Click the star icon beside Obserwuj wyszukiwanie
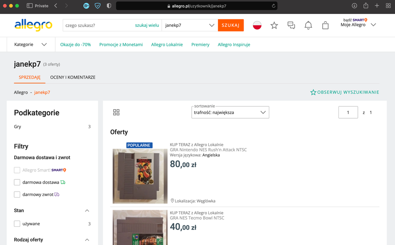 tap(313, 92)
